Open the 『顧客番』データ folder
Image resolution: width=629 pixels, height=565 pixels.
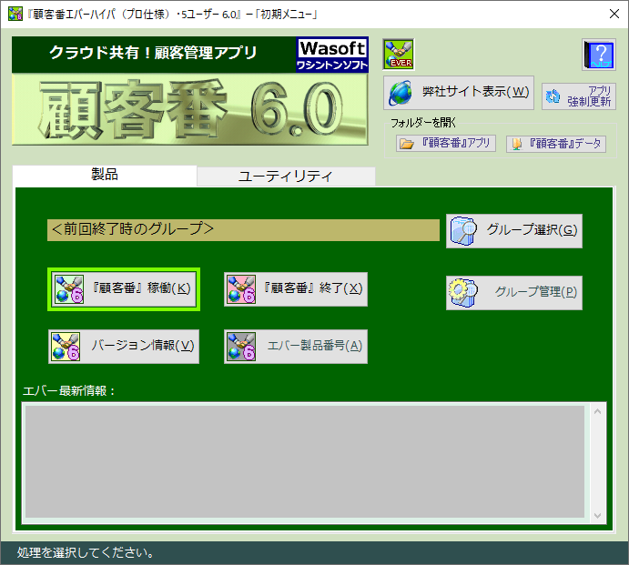555,144
